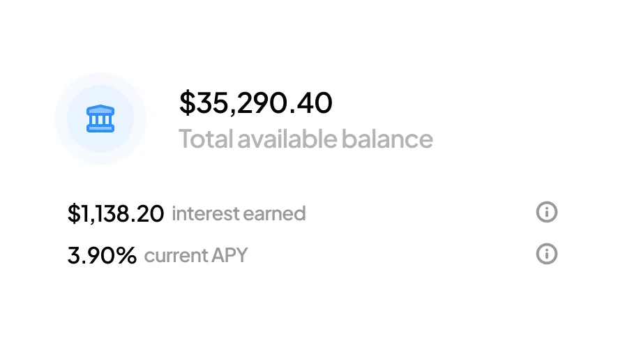Click the word "available" in balance caption

coord(287,139)
